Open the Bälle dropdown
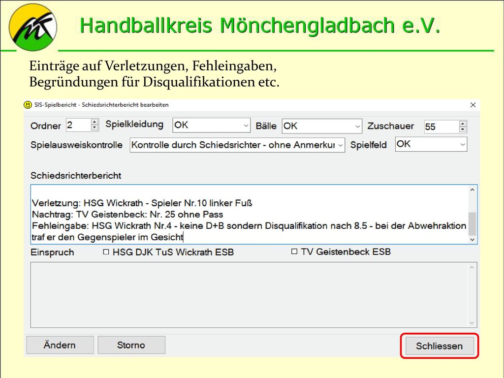 point(357,126)
